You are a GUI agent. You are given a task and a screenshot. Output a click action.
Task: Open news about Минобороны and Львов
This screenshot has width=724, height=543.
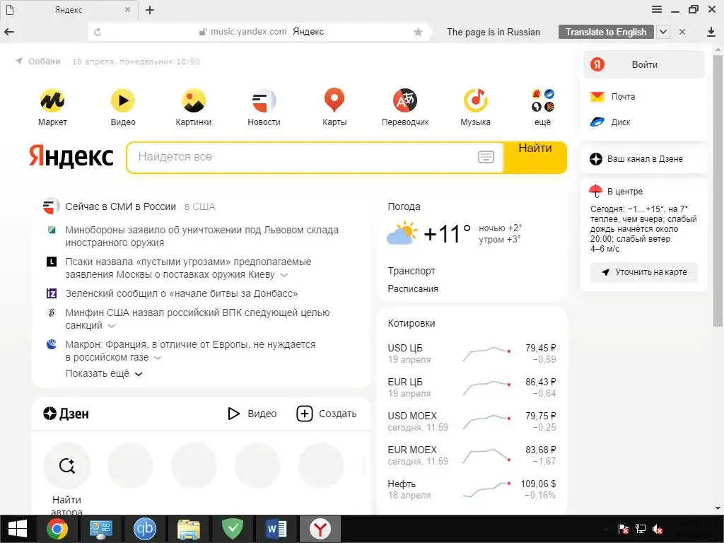click(202, 236)
